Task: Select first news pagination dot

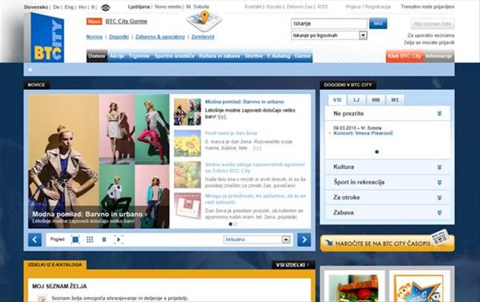Action: (x=230, y=224)
